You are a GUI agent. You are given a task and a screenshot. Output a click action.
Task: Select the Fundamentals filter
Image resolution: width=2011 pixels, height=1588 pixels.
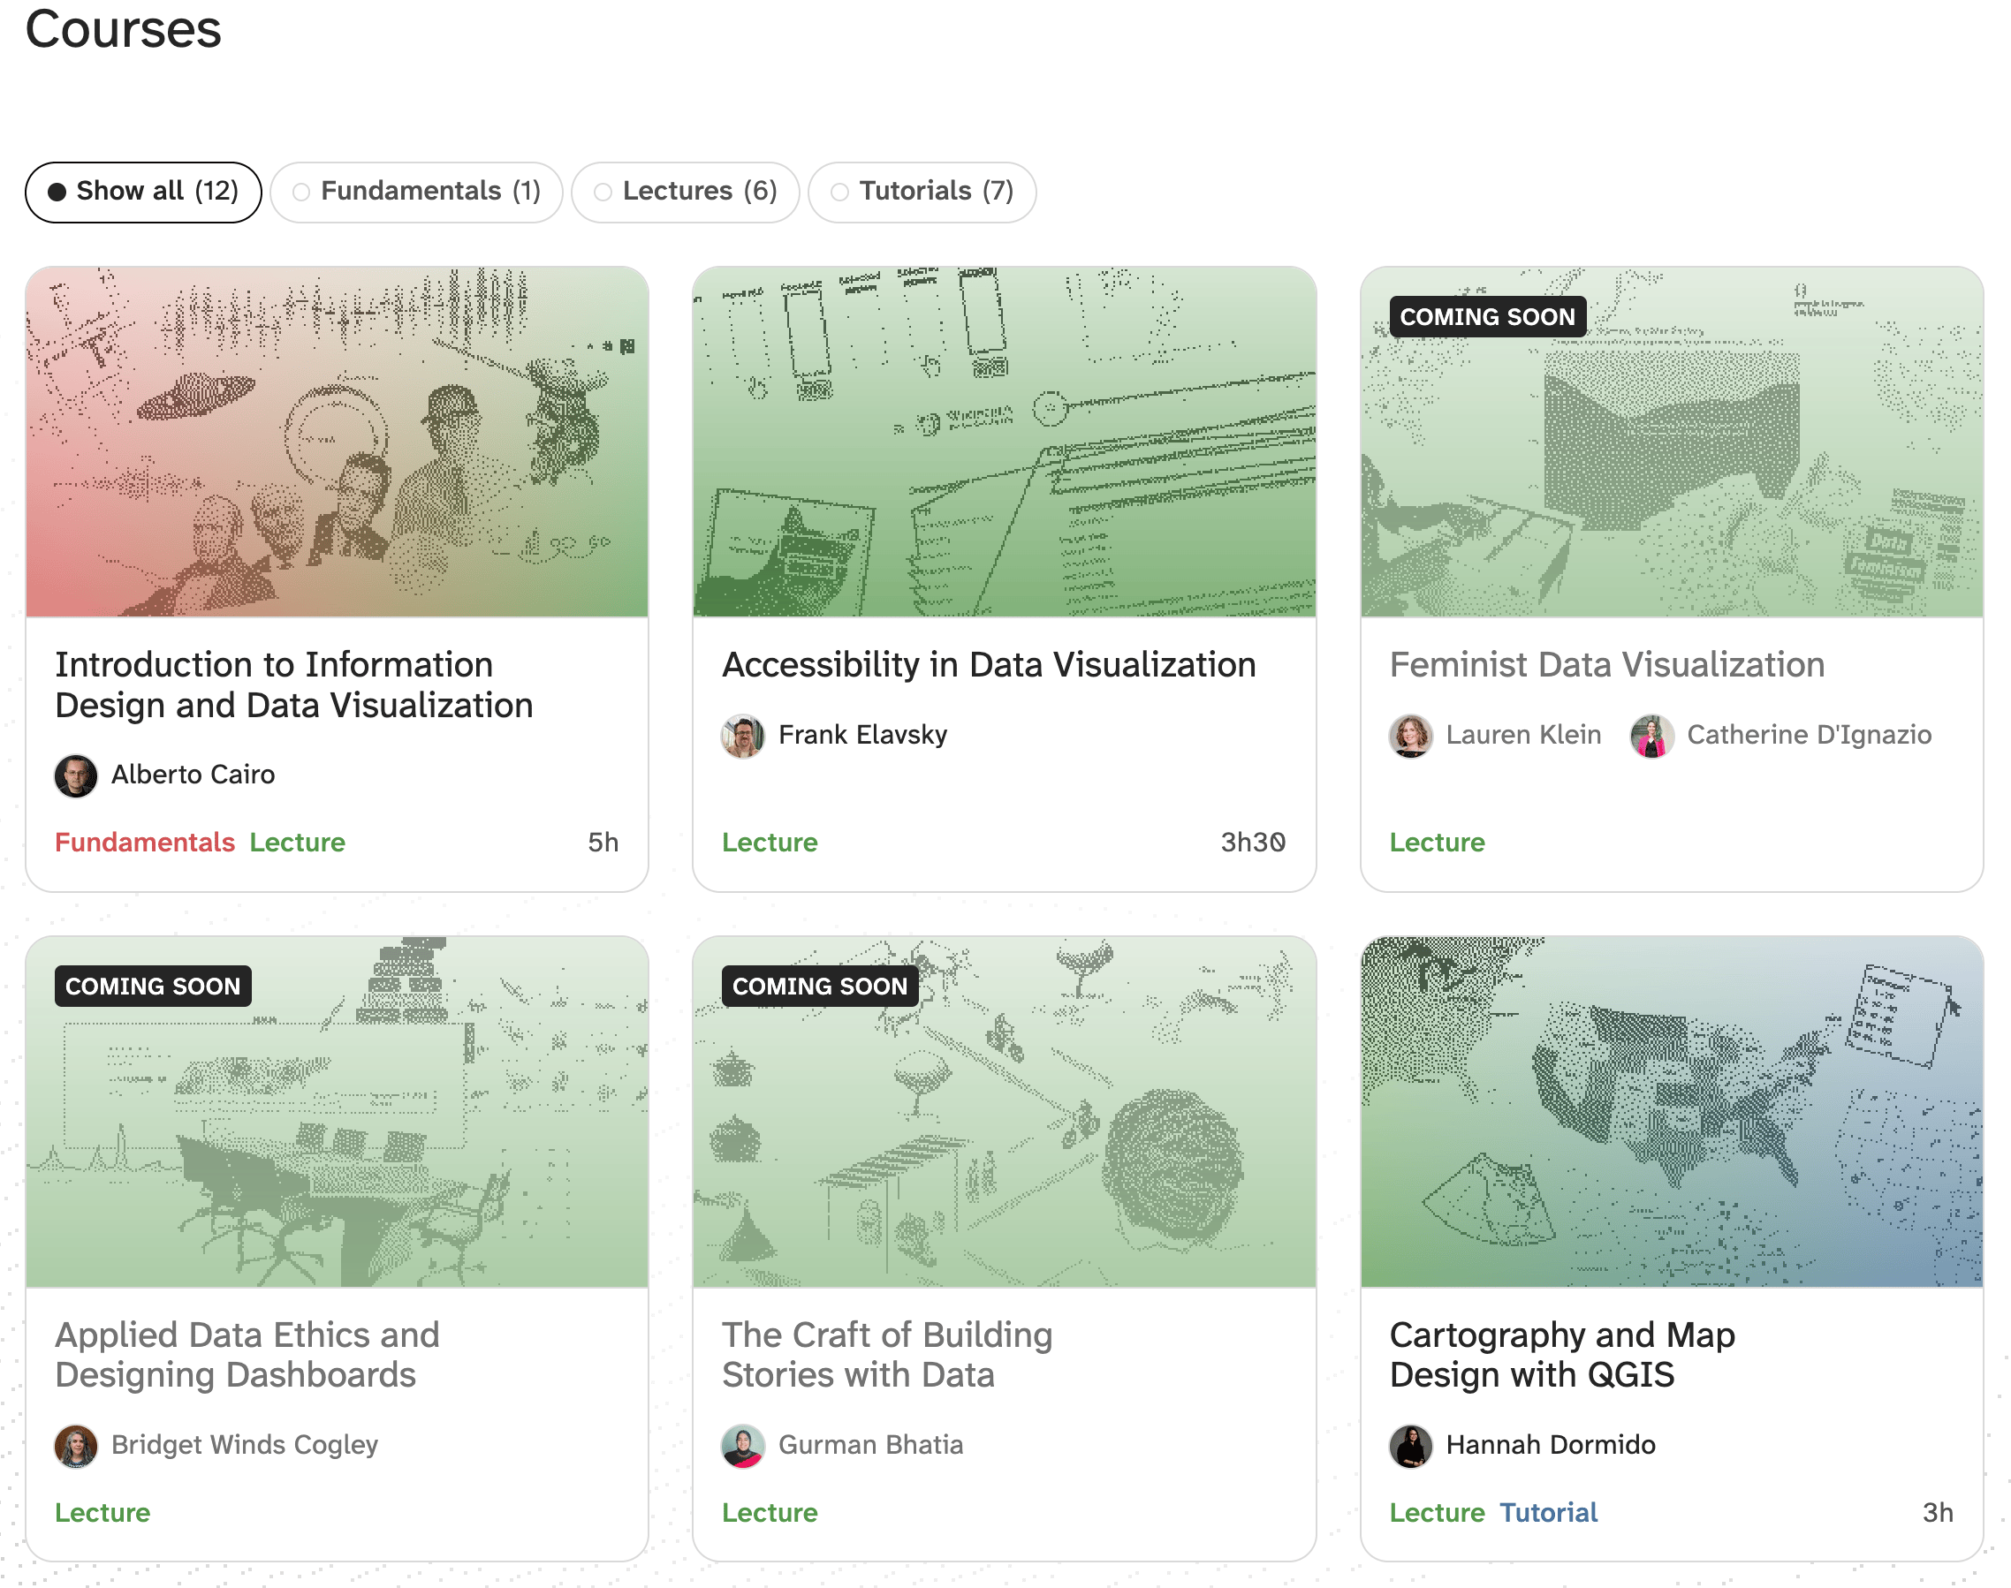(415, 192)
